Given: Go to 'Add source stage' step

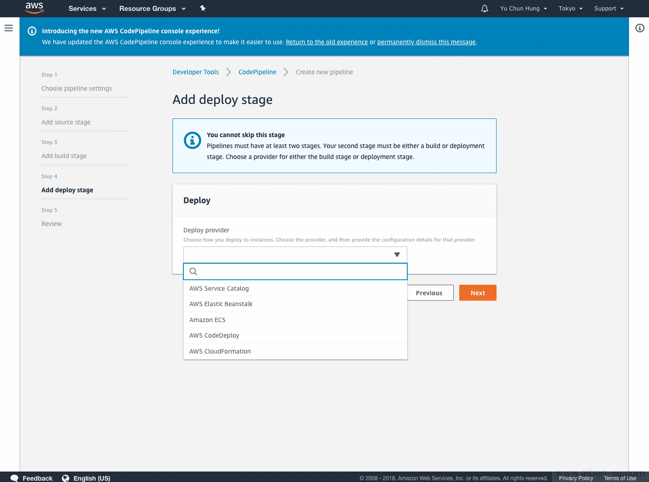Looking at the screenshot, I should (66, 122).
